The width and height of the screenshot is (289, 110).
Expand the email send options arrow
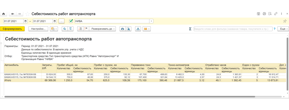tap(149, 29)
